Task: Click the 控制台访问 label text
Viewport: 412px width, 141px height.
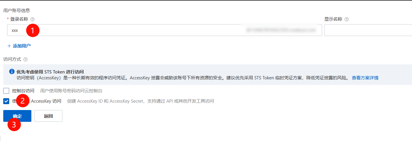Action: pyautogui.click(x=23, y=91)
